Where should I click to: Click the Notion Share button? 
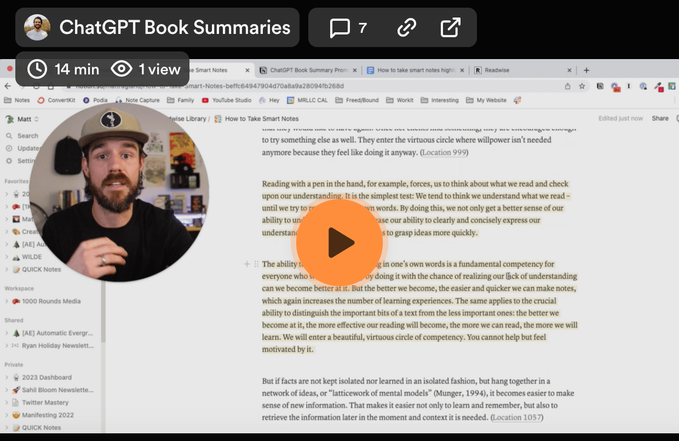pyautogui.click(x=660, y=118)
